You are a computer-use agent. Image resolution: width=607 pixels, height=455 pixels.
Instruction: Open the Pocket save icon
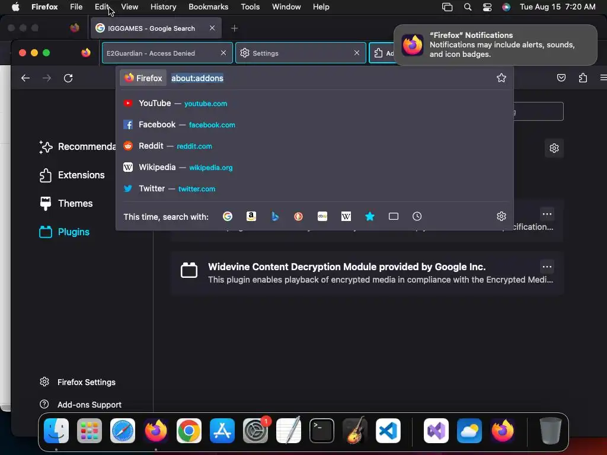pos(561,78)
